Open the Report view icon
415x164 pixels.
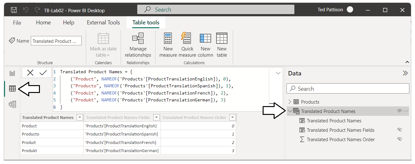(x=12, y=73)
